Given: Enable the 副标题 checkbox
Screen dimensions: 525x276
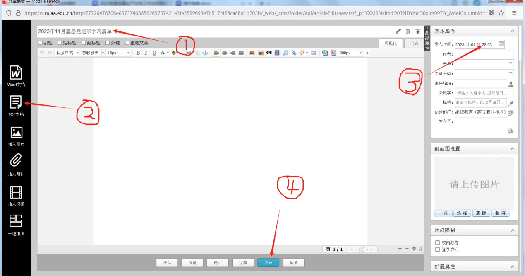Looking at the screenshot, I should coord(84,43).
